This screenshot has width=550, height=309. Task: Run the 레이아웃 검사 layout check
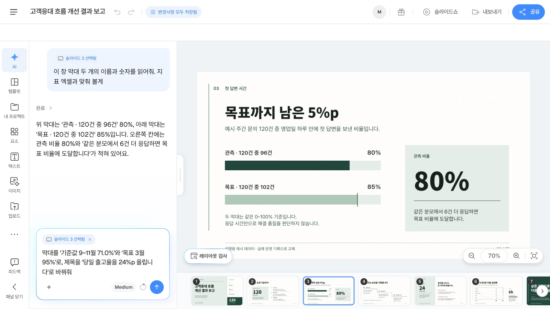tap(208, 256)
